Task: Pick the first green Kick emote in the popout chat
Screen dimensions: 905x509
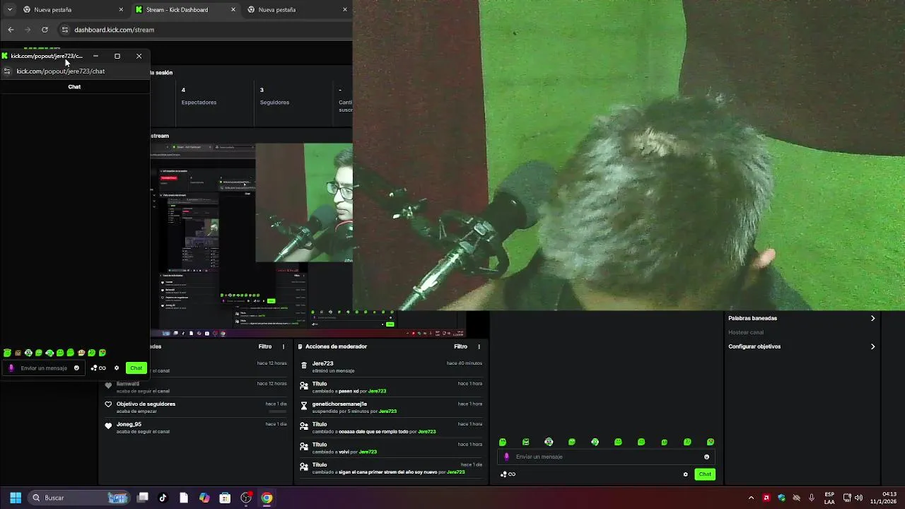Action: (7, 353)
